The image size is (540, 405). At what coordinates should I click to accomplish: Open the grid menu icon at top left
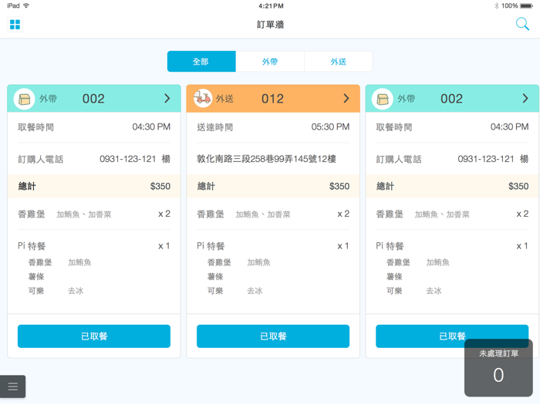(x=15, y=25)
